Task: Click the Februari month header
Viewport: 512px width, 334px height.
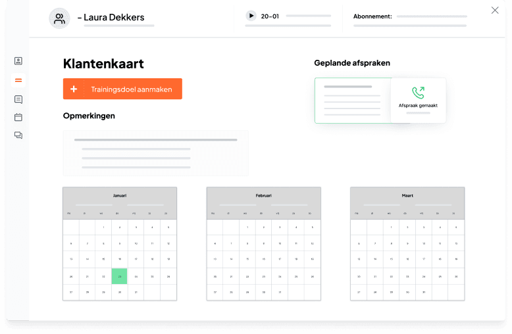Action: [x=263, y=195]
